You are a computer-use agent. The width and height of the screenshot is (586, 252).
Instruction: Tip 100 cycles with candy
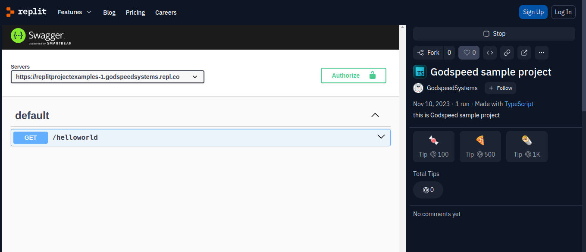434,147
